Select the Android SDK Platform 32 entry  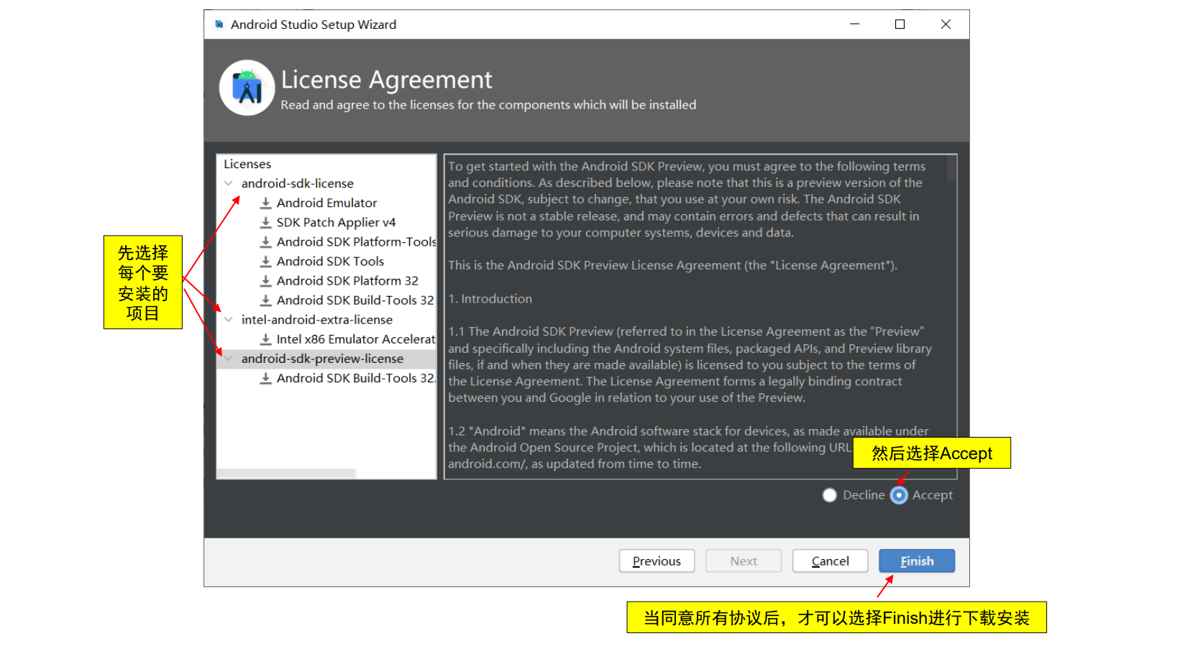pos(347,281)
